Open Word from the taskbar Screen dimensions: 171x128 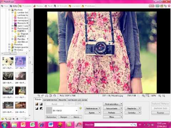[x=51, y=125]
